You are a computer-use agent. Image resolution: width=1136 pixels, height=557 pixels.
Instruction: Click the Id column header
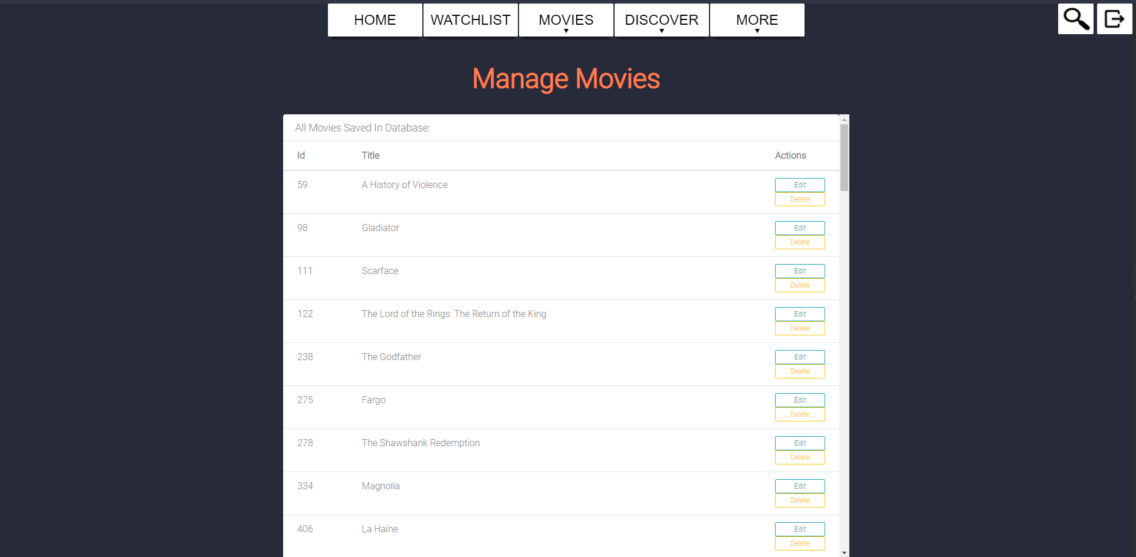pyautogui.click(x=301, y=156)
